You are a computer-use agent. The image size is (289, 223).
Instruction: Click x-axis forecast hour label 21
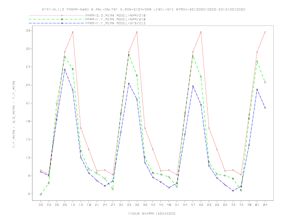(97, 205)
